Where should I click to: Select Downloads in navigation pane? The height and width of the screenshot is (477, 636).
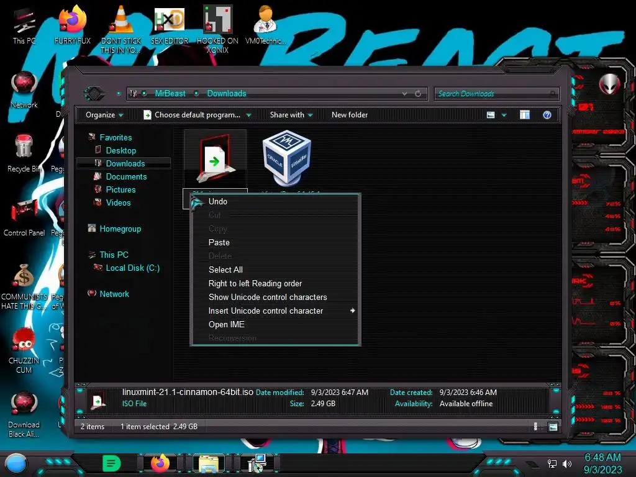(125, 163)
